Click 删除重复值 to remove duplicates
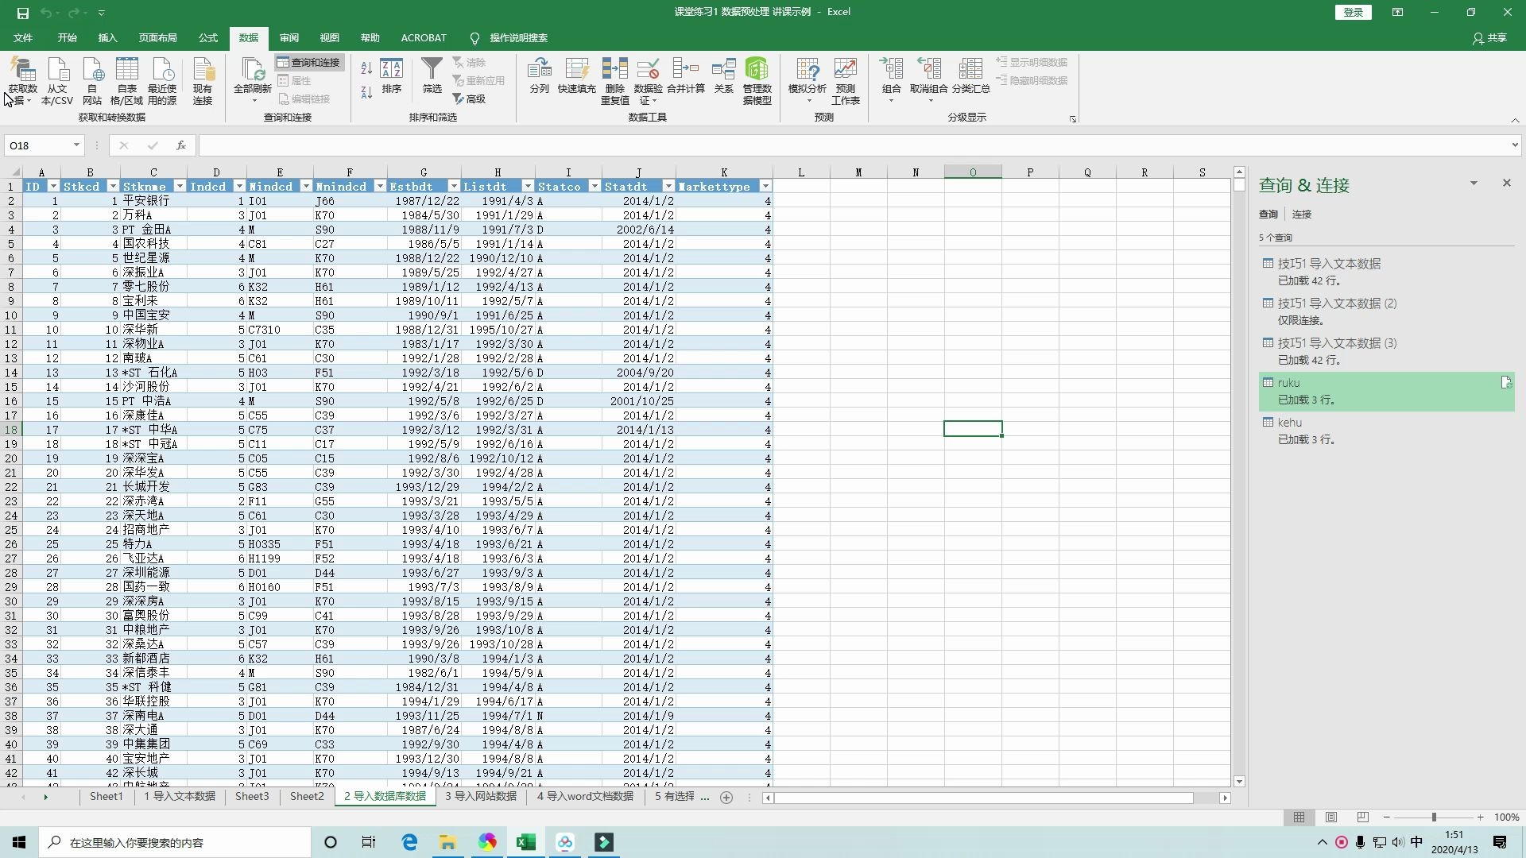1526x858 pixels. tap(614, 79)
